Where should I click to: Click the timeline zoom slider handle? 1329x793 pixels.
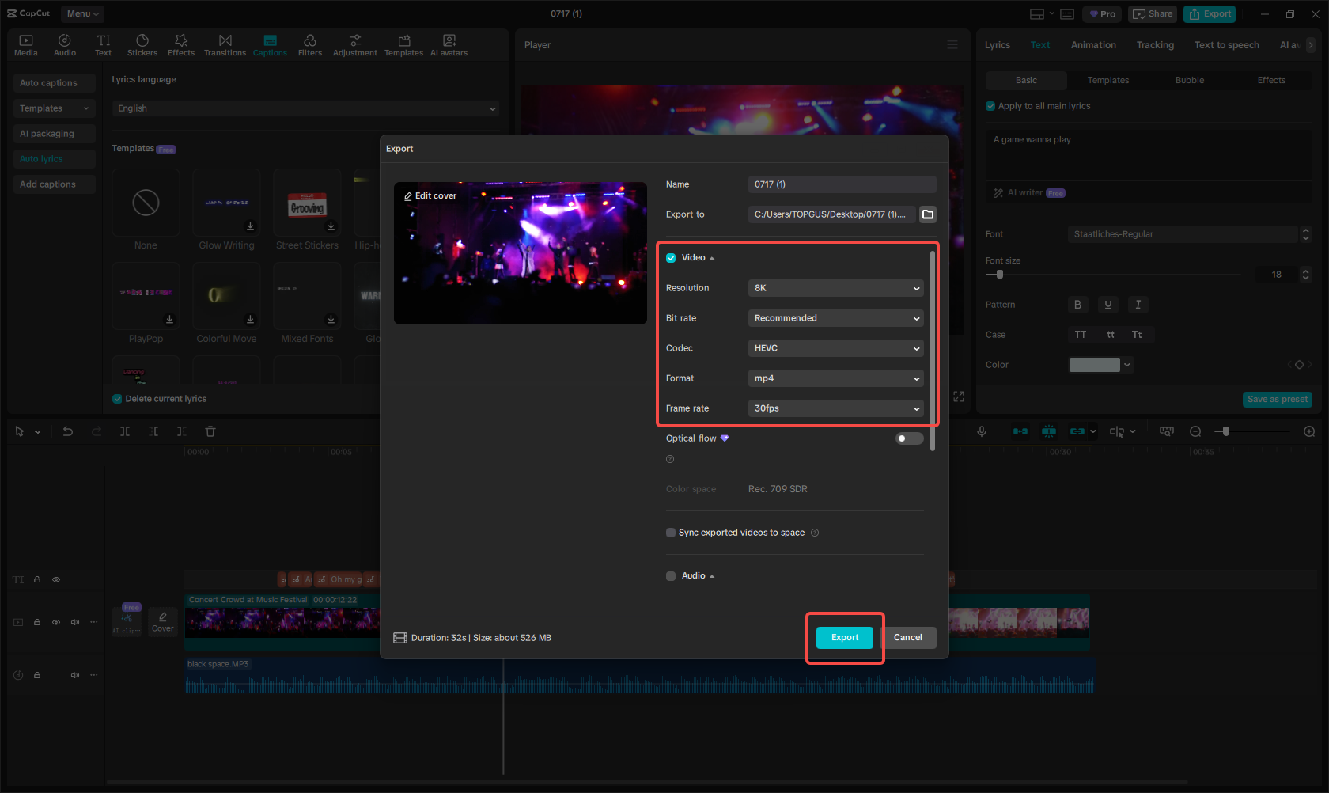[x=1225, y=431]
